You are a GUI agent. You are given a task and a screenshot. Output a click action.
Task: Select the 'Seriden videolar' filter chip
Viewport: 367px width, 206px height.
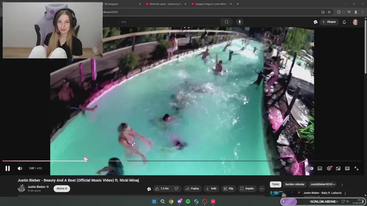pos(295,185)
